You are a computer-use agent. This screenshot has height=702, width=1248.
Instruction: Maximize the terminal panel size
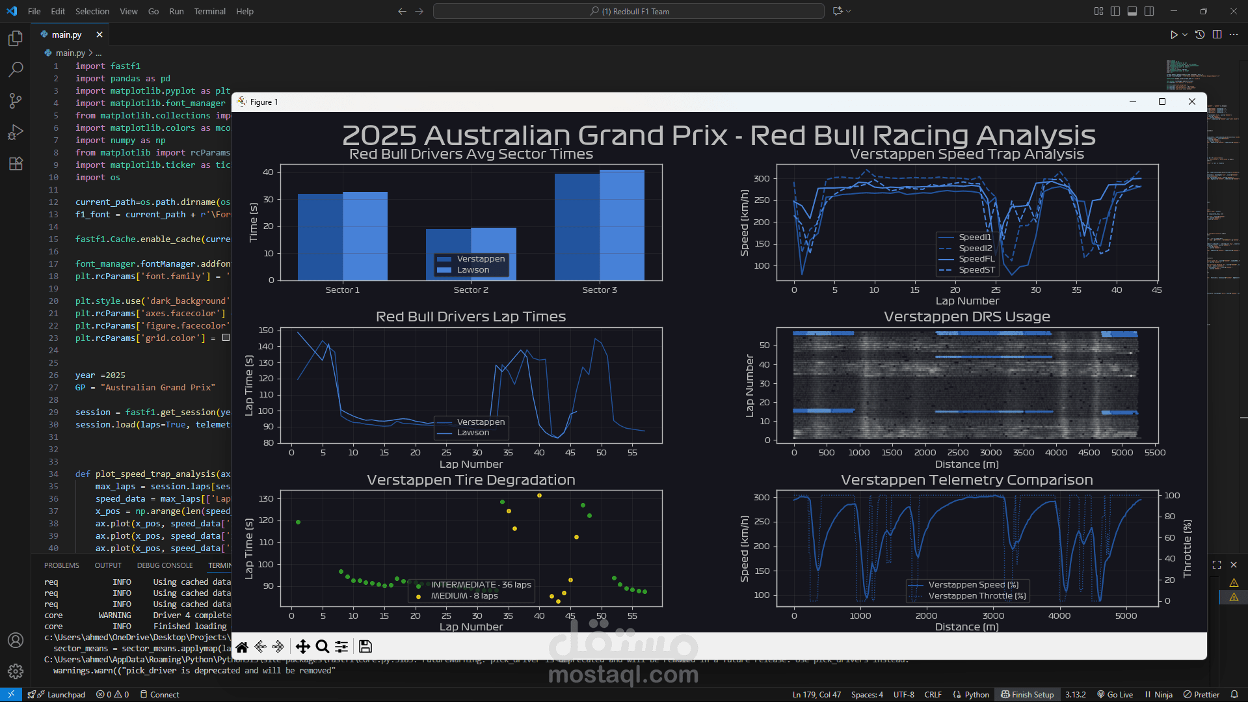[1217, 565]
